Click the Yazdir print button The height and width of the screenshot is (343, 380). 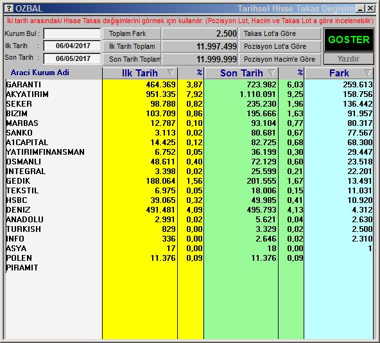click(x=349, y=58)
